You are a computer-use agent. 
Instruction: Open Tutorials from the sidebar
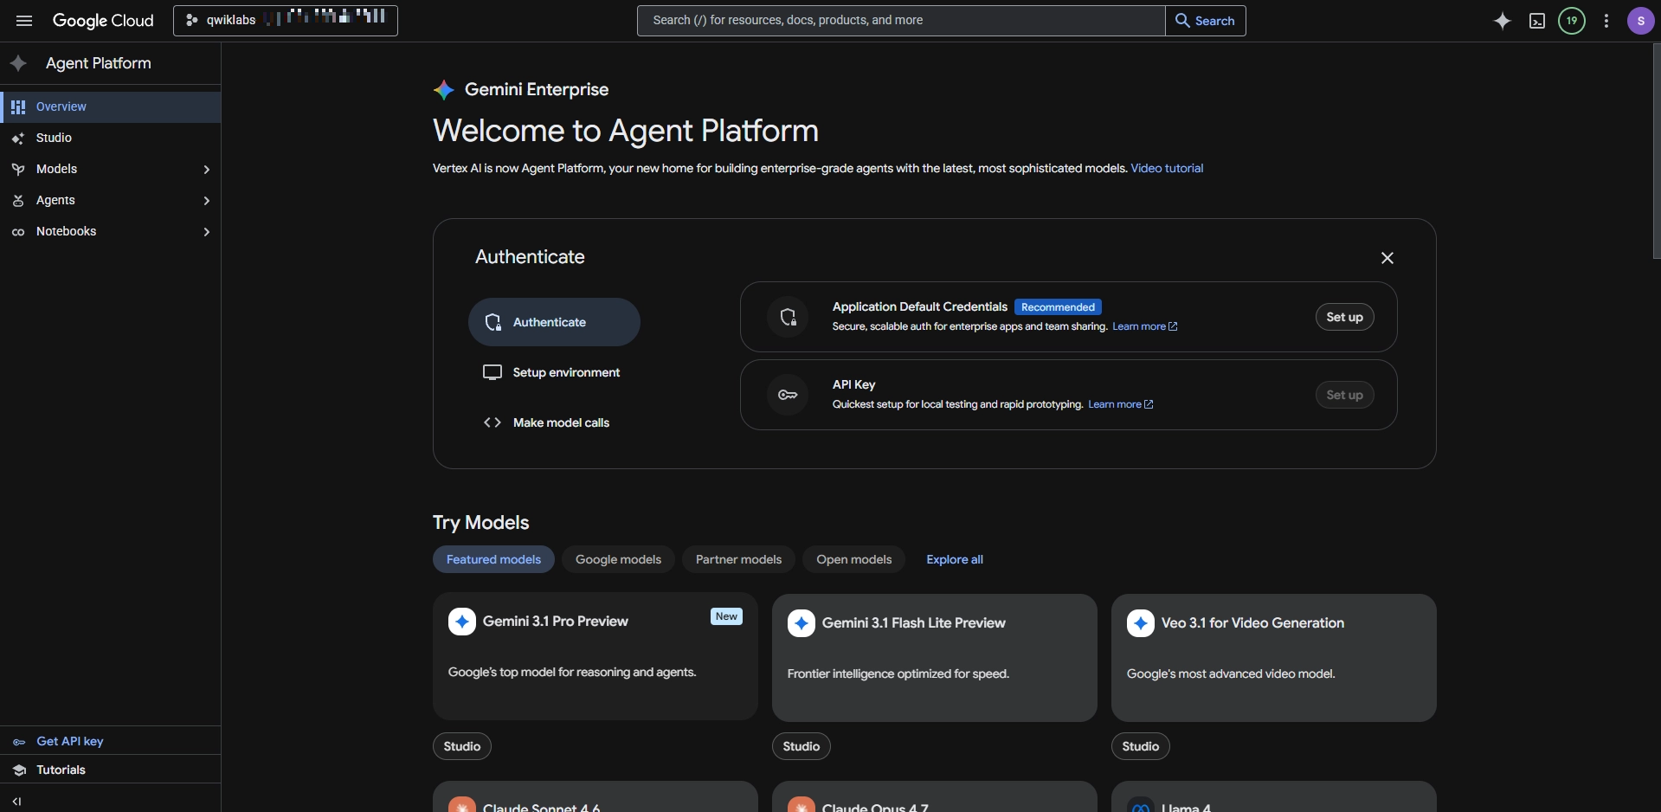tap(111, 770)
